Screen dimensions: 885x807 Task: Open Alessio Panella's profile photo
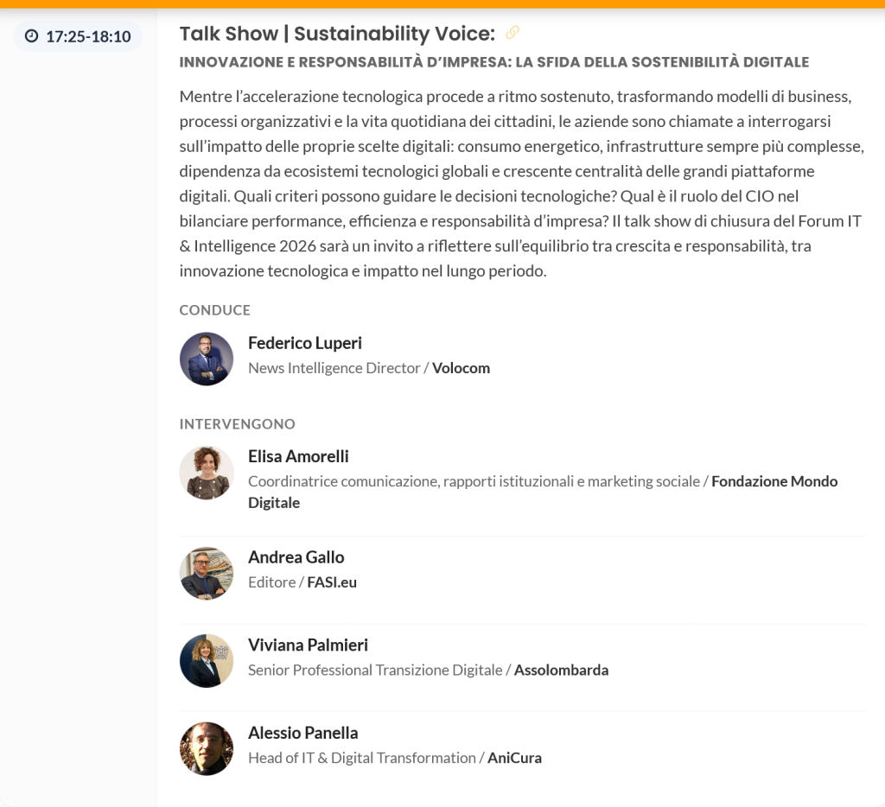[207, 748]
